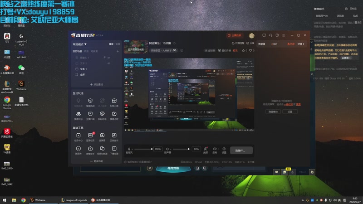Open the hamburger menu in title bar

(x=284, y=35)
